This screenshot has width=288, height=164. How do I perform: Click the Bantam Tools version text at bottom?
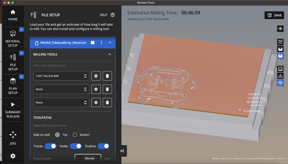coord(249,159)
